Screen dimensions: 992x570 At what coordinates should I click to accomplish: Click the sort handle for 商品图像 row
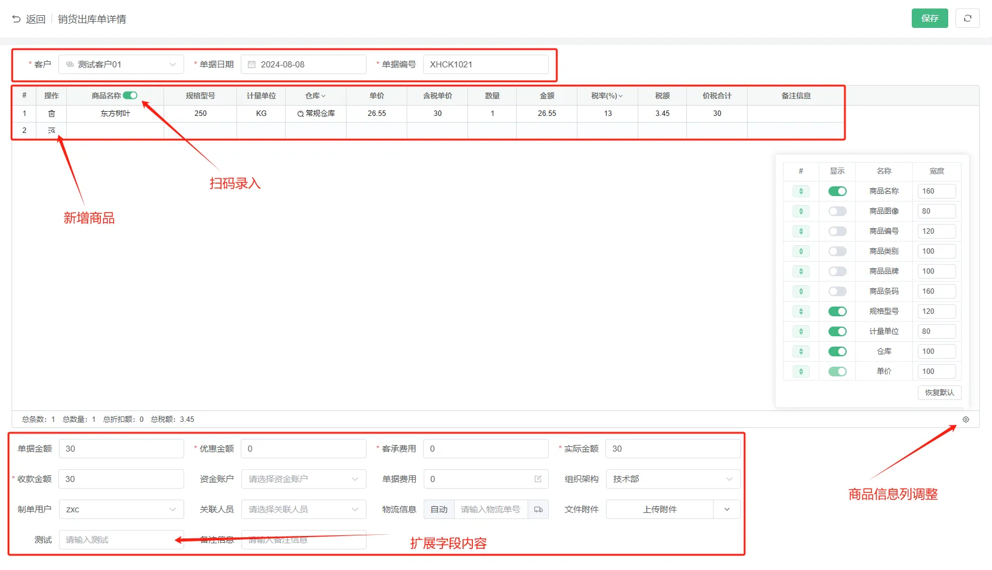pos(801,211)
